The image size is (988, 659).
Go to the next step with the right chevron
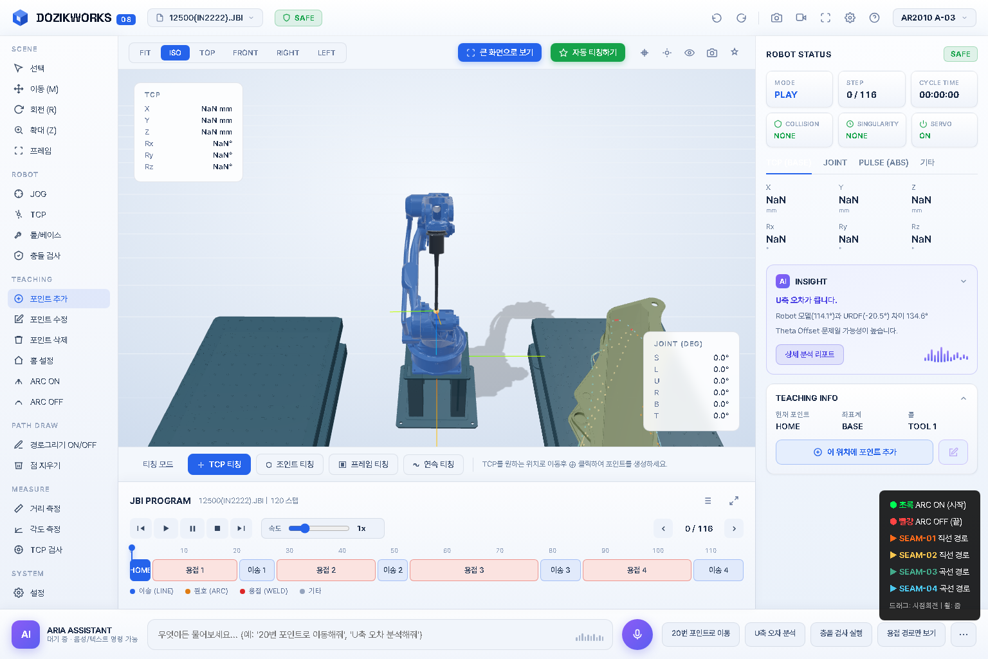pos(734,528)
